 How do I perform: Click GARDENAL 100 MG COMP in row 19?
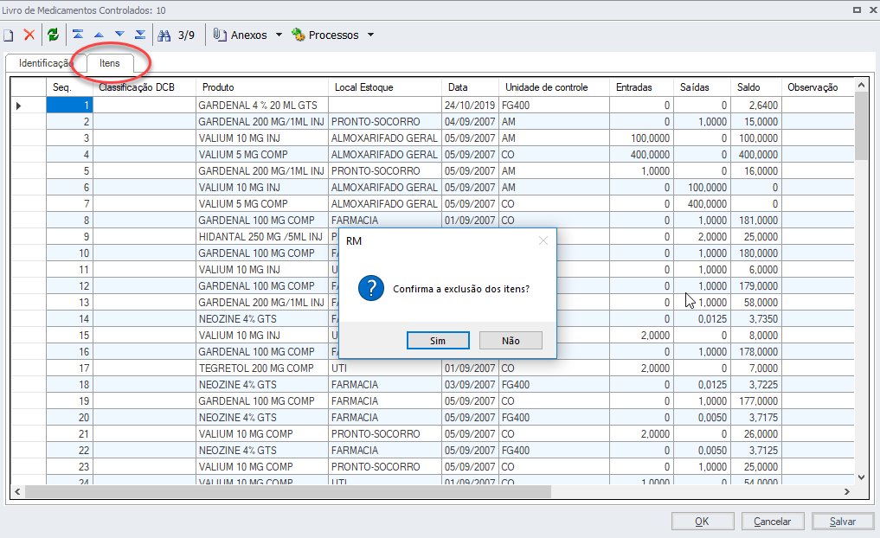[261, 400]
